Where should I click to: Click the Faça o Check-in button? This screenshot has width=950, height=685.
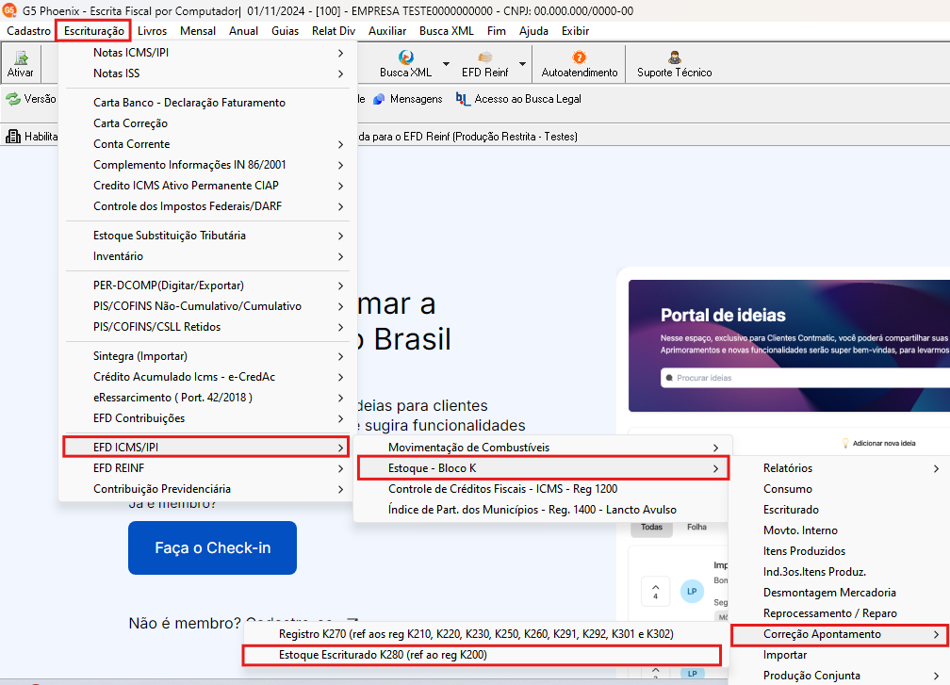[213, 548]
